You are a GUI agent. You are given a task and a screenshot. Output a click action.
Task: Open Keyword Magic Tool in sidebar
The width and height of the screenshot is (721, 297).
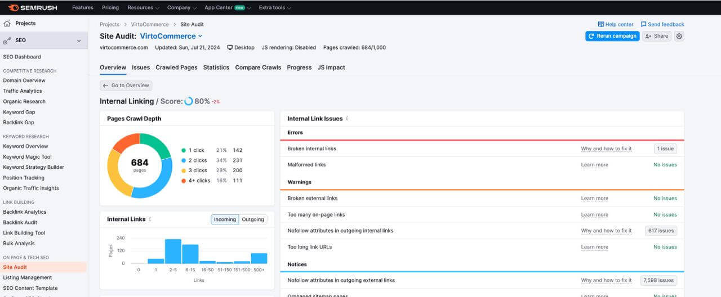coord(27,157)
